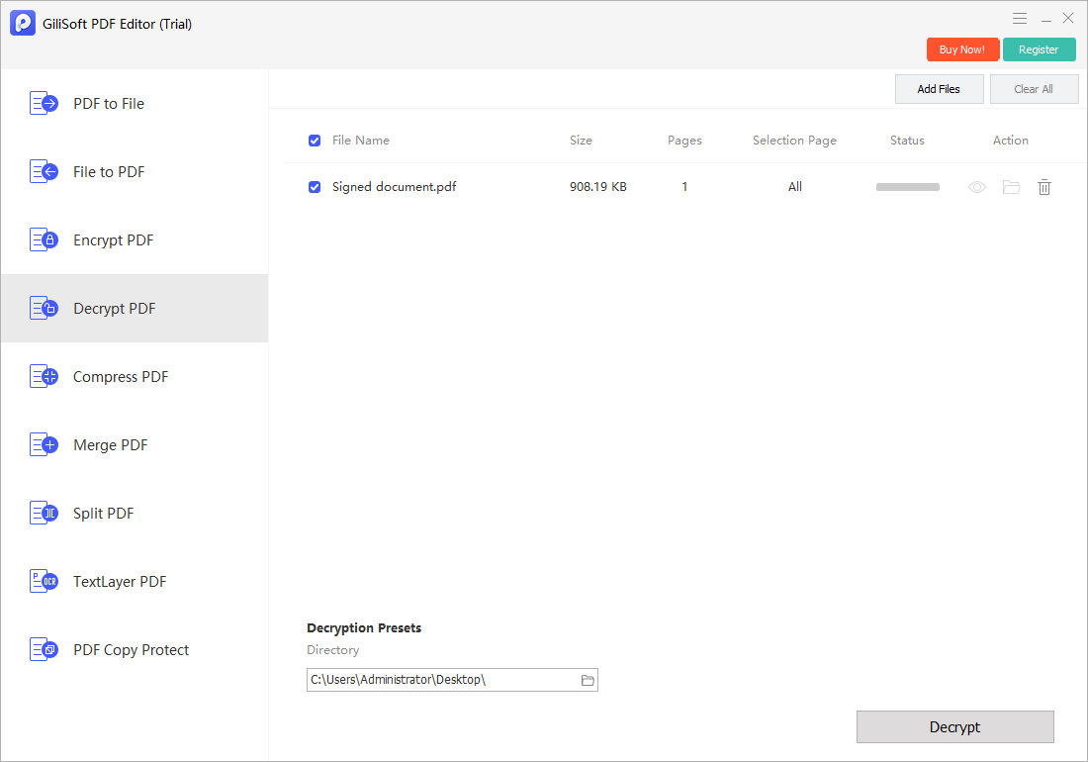The image size is (1088, 762).
Task: Click the Decrypt button
Action: 954,726
